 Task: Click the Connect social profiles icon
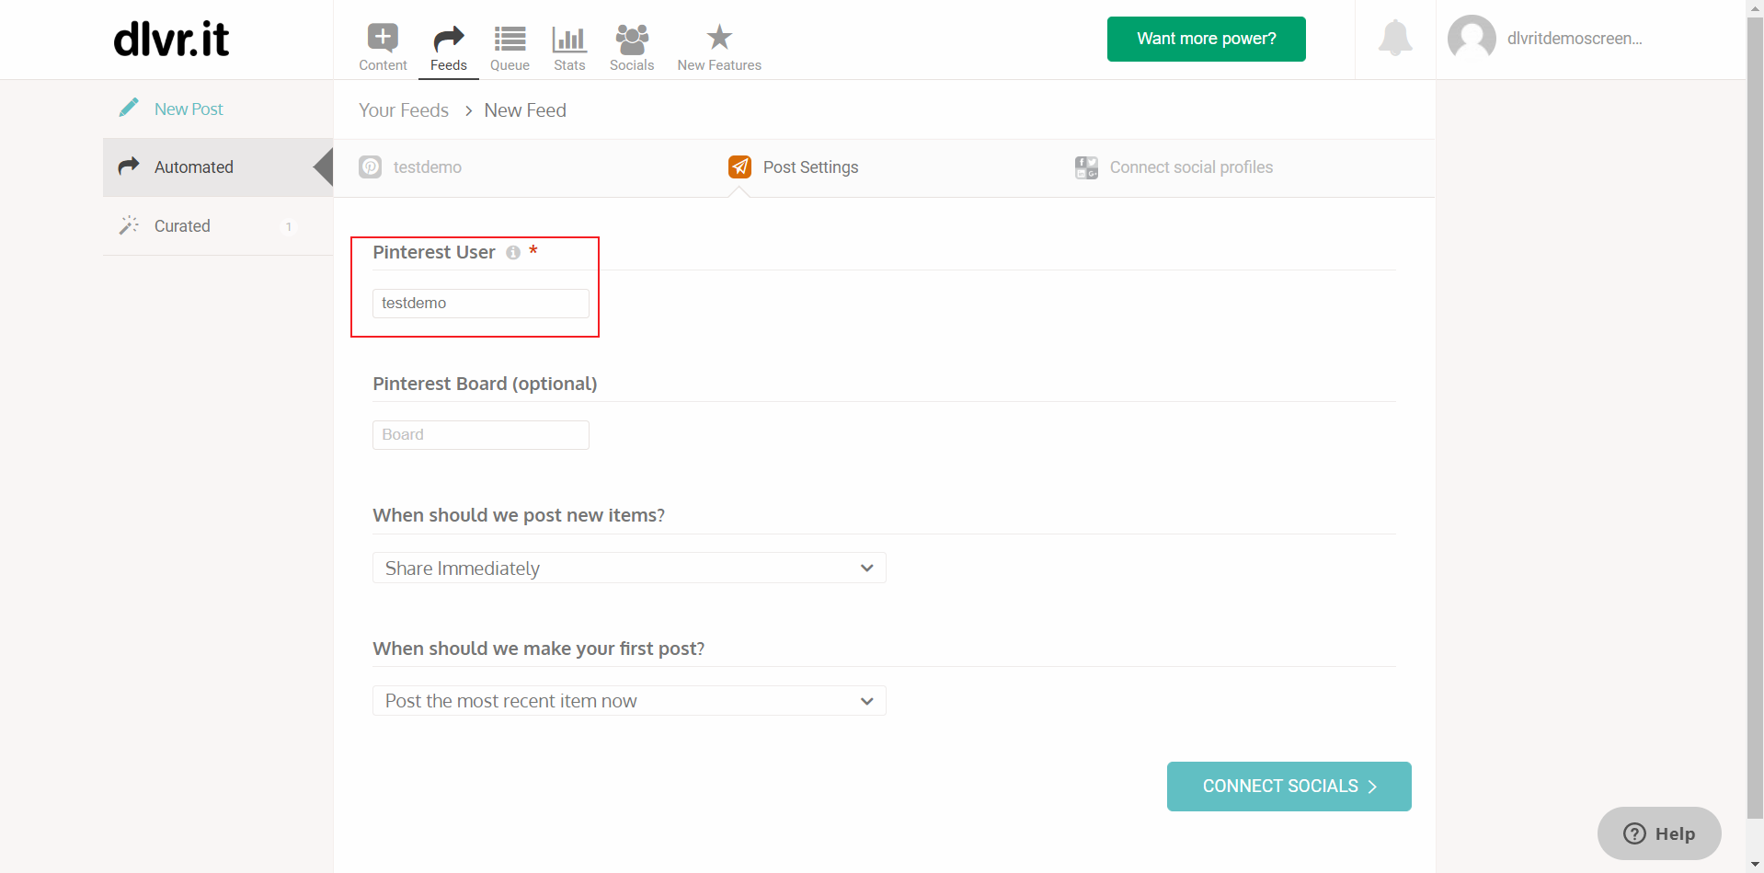1086,167
